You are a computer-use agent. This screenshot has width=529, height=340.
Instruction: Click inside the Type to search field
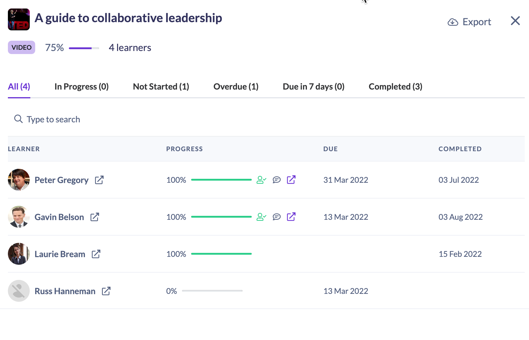click(53, 119)
